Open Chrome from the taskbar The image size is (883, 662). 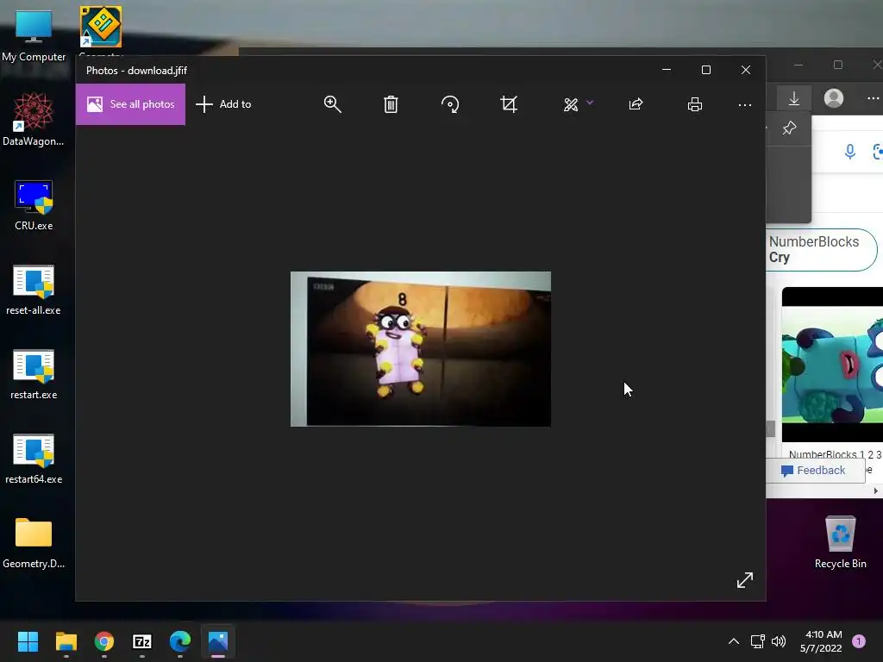tap(104, 641)
